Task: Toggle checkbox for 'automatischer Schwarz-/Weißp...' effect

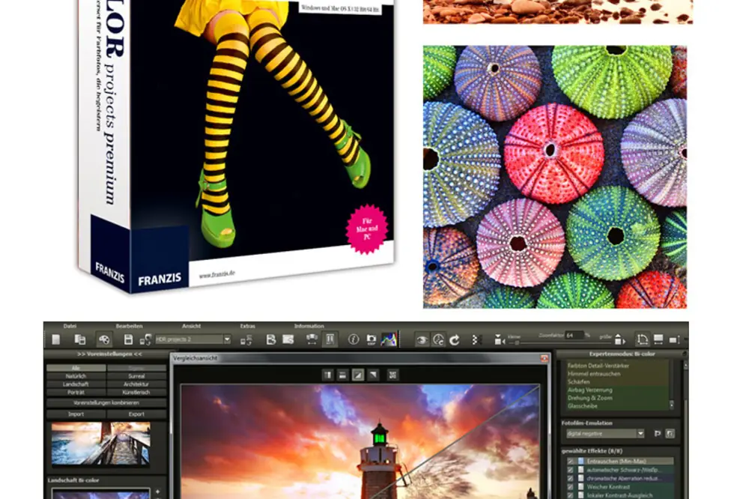Action: [570, 470]
